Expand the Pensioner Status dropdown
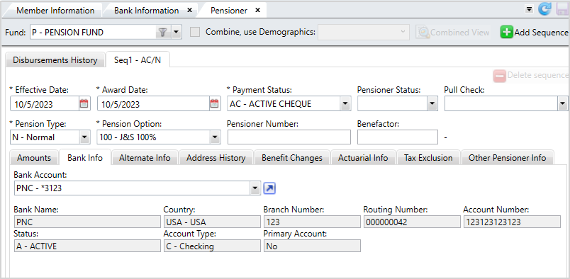 click(432, 104)
